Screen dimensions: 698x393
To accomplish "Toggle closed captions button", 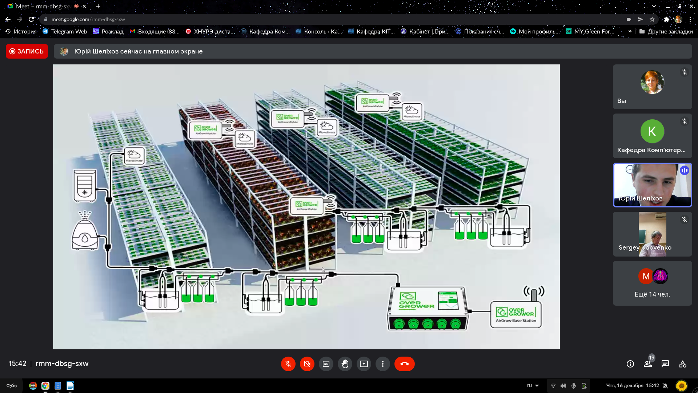I will (x=326, y=364).
